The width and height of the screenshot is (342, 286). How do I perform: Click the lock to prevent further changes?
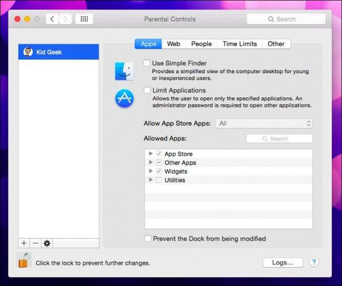tap(24, 260)
